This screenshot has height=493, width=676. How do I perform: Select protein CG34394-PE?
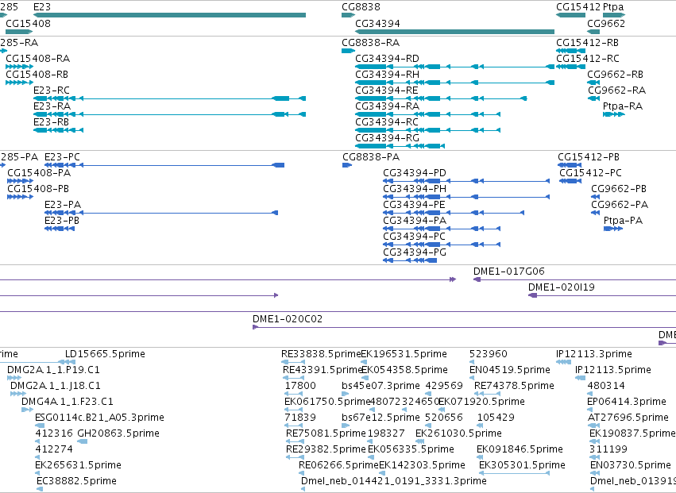pyautogui.click(x=454, y=213)
